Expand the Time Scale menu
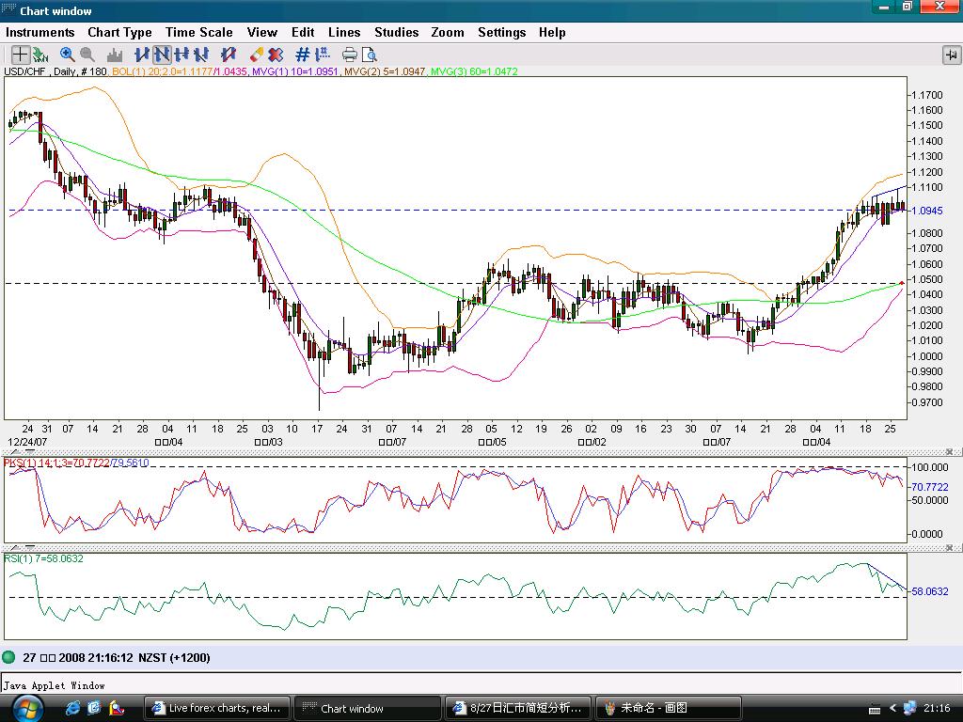 pyautogui.click(x=198, y=32)
